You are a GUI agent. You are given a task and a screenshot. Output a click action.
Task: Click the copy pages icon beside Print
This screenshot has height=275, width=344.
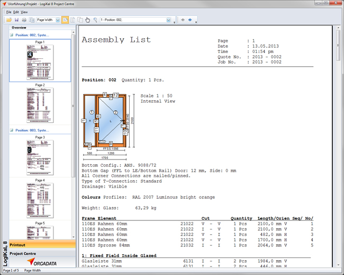click(x=32, y=20)
